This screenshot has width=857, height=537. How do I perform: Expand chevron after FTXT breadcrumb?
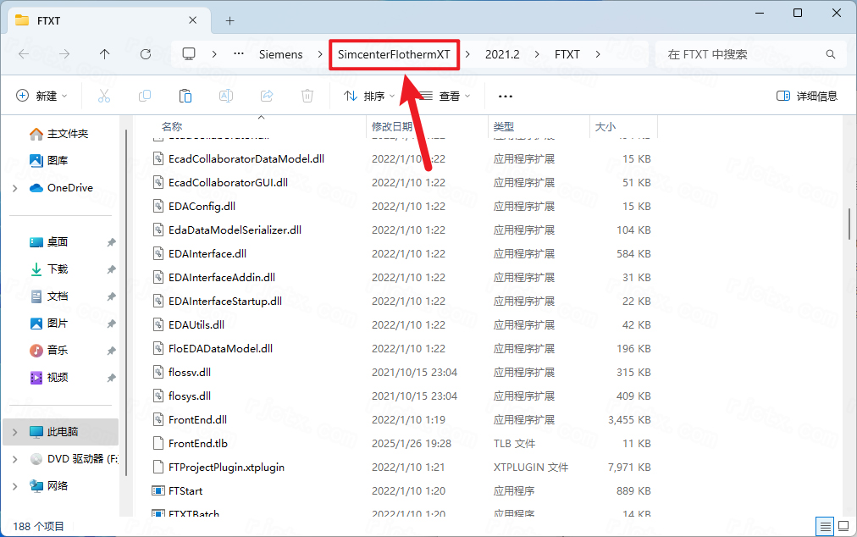point(598,54)
